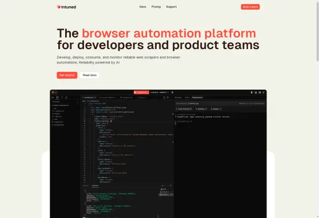
Task: Open the Pricing navigation link
Action: [156, 7]
